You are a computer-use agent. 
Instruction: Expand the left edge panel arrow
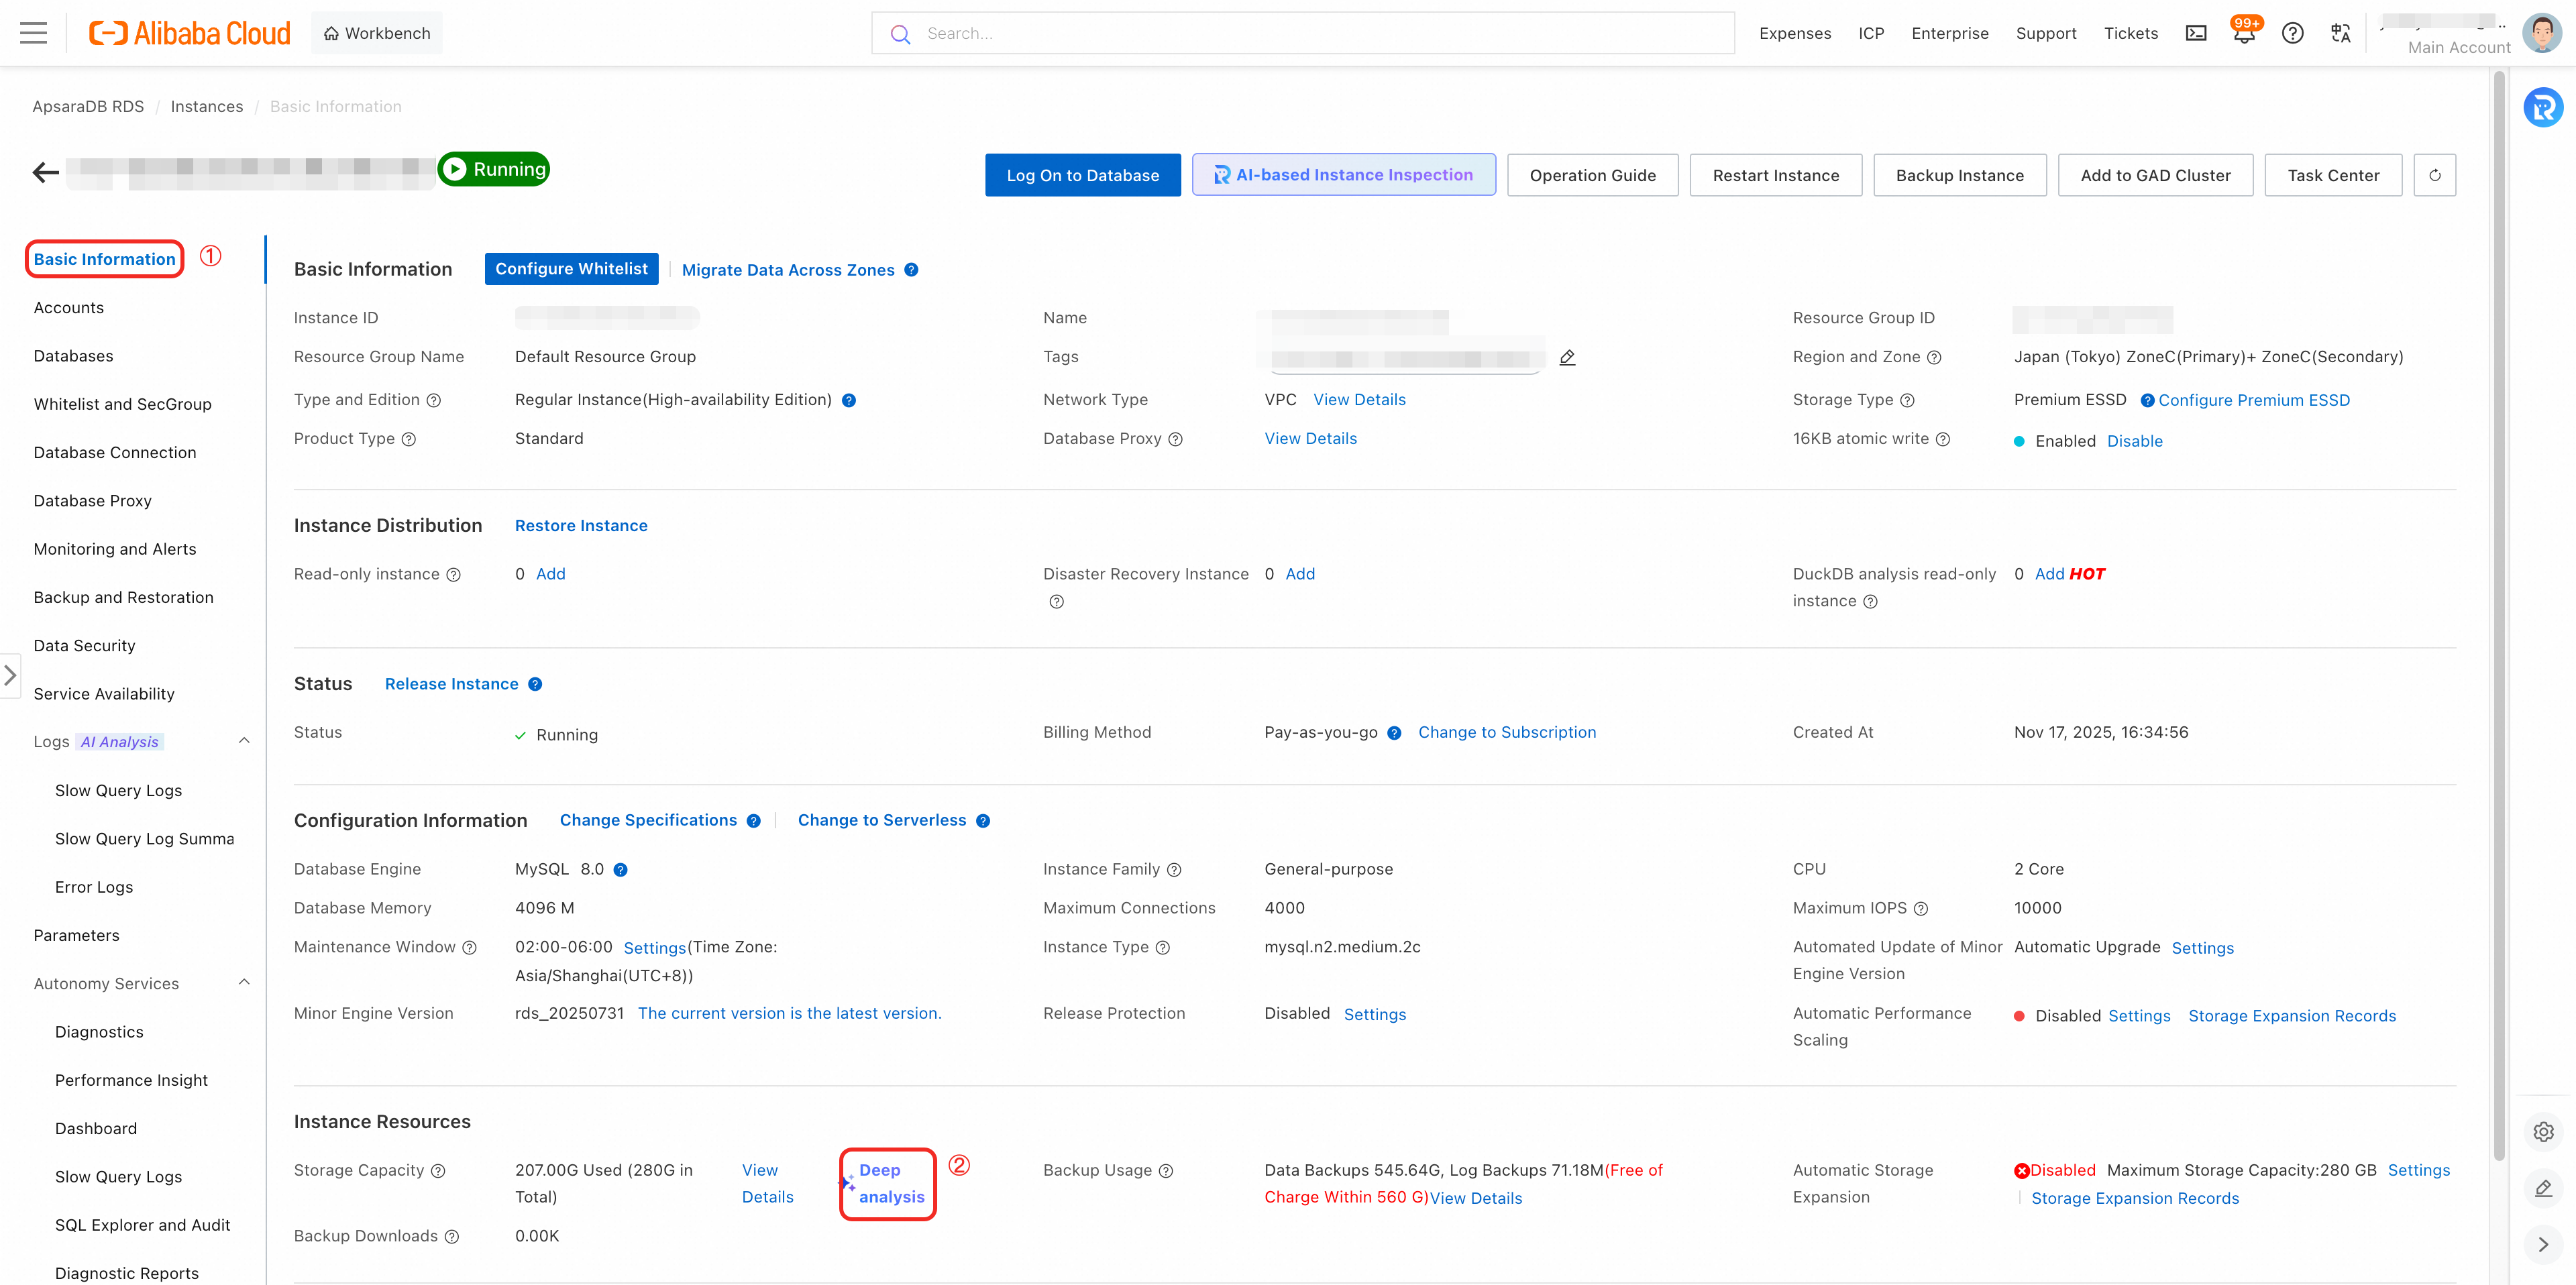10,676
